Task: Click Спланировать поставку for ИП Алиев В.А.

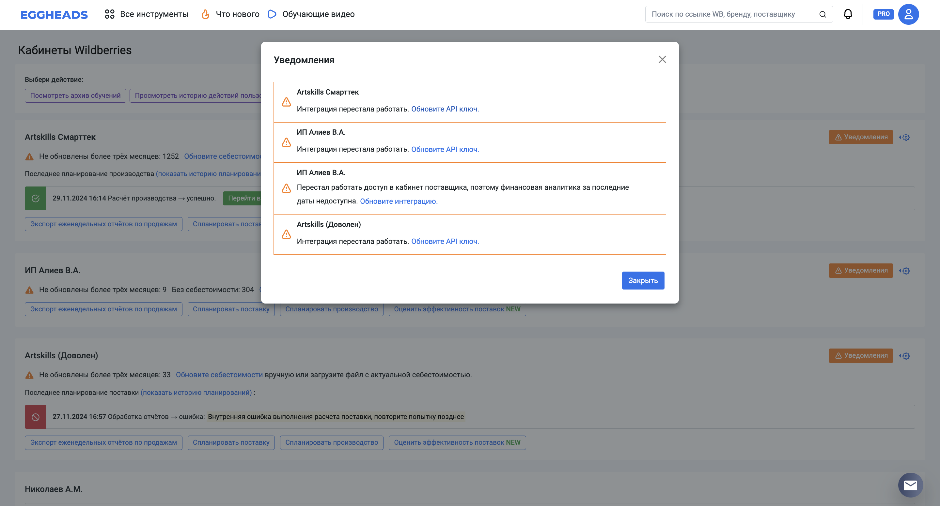Action: tap(231, 309)
